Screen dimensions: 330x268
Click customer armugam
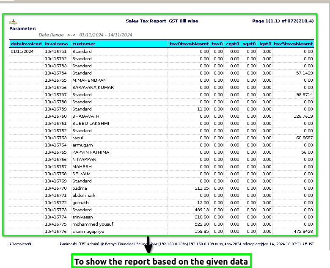click(82, 145)
